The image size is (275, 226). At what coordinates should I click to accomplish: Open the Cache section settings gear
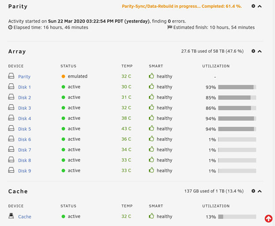(x=253, y=191)
